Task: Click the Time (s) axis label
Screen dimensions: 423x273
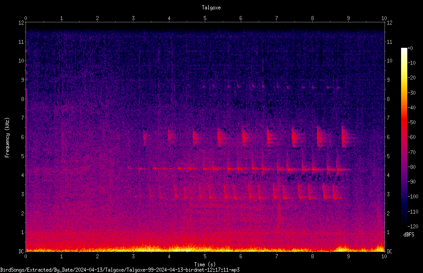Action: [x=205, y=265]
